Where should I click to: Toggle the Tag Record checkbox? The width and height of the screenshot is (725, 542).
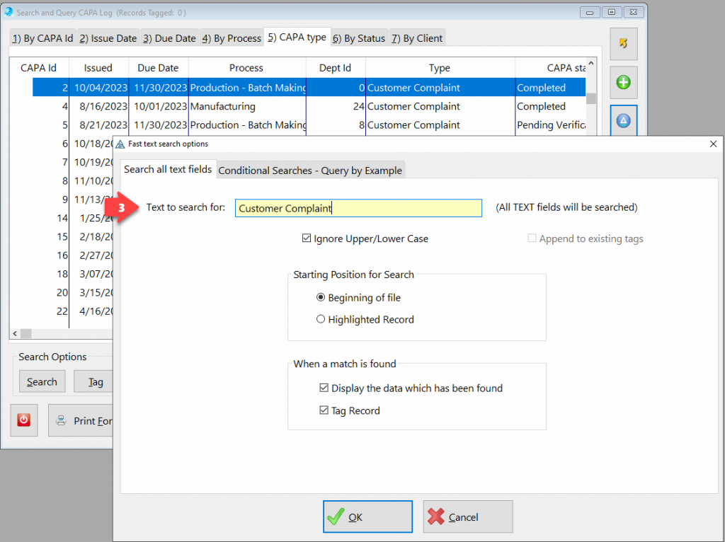(324, 411)
